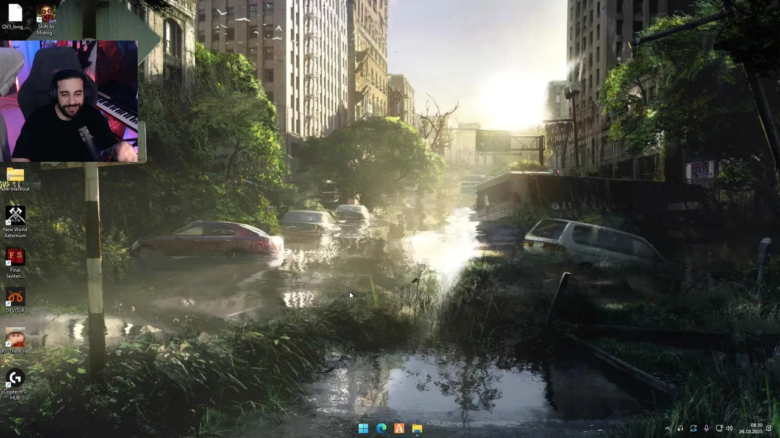Launch Microsoft Edge from the taskbar

point(381,429)
